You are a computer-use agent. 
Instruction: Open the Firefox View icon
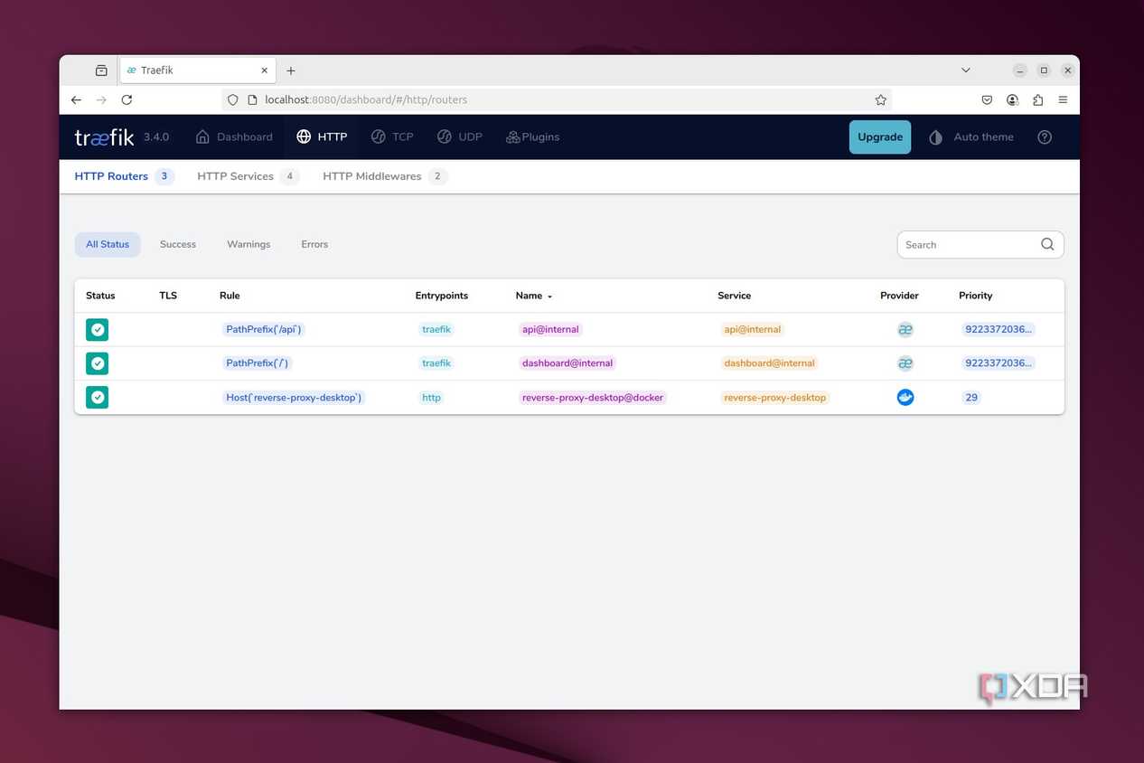[x=101, y=70]
